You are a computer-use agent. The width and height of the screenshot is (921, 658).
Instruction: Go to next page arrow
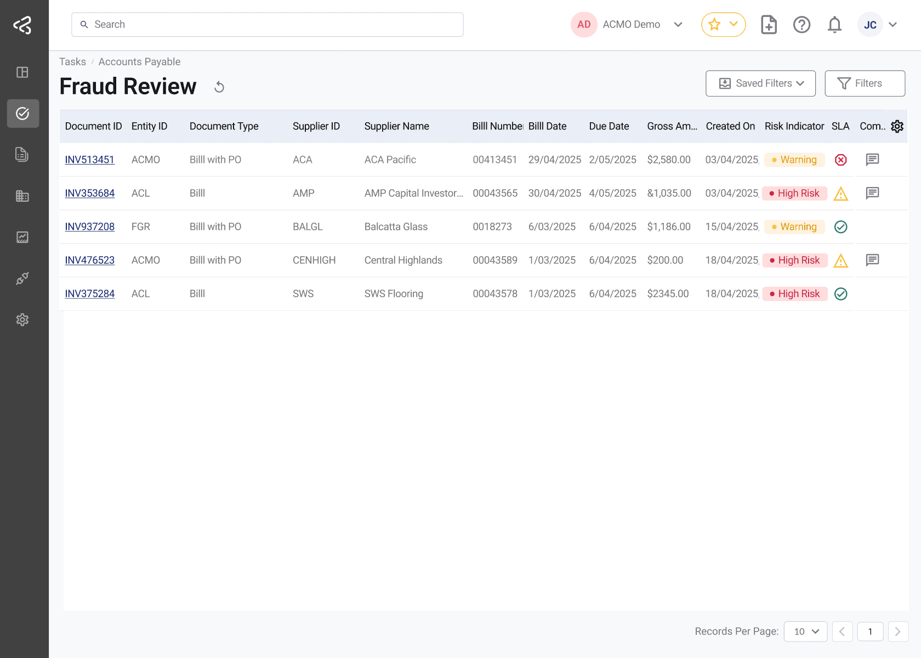(898, 632)
